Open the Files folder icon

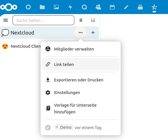pos(42,7)
